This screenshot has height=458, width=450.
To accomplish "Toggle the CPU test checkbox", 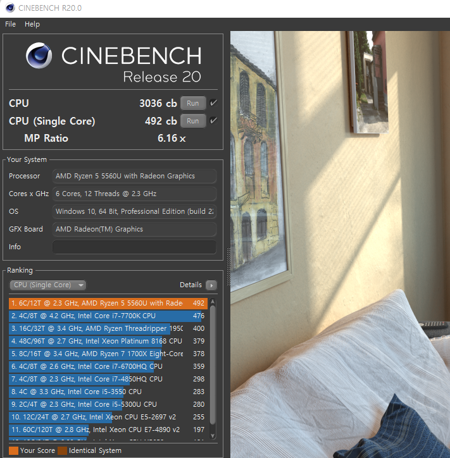I will click(213, 103).
